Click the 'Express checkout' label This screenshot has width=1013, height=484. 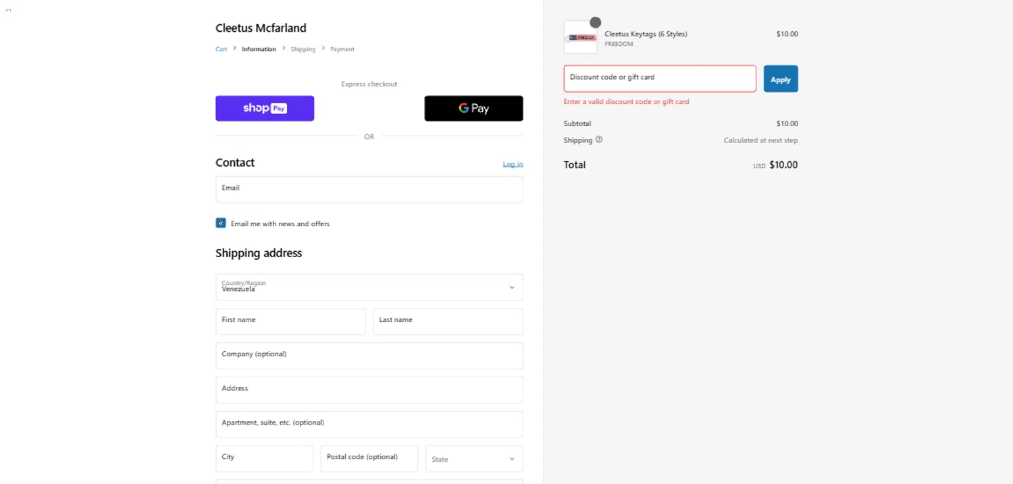click(x=369, y=84)
